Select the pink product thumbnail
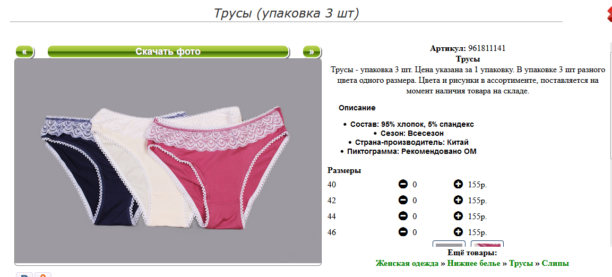Image resolution: width=612 pixels, height=277 pixels. 487,244
